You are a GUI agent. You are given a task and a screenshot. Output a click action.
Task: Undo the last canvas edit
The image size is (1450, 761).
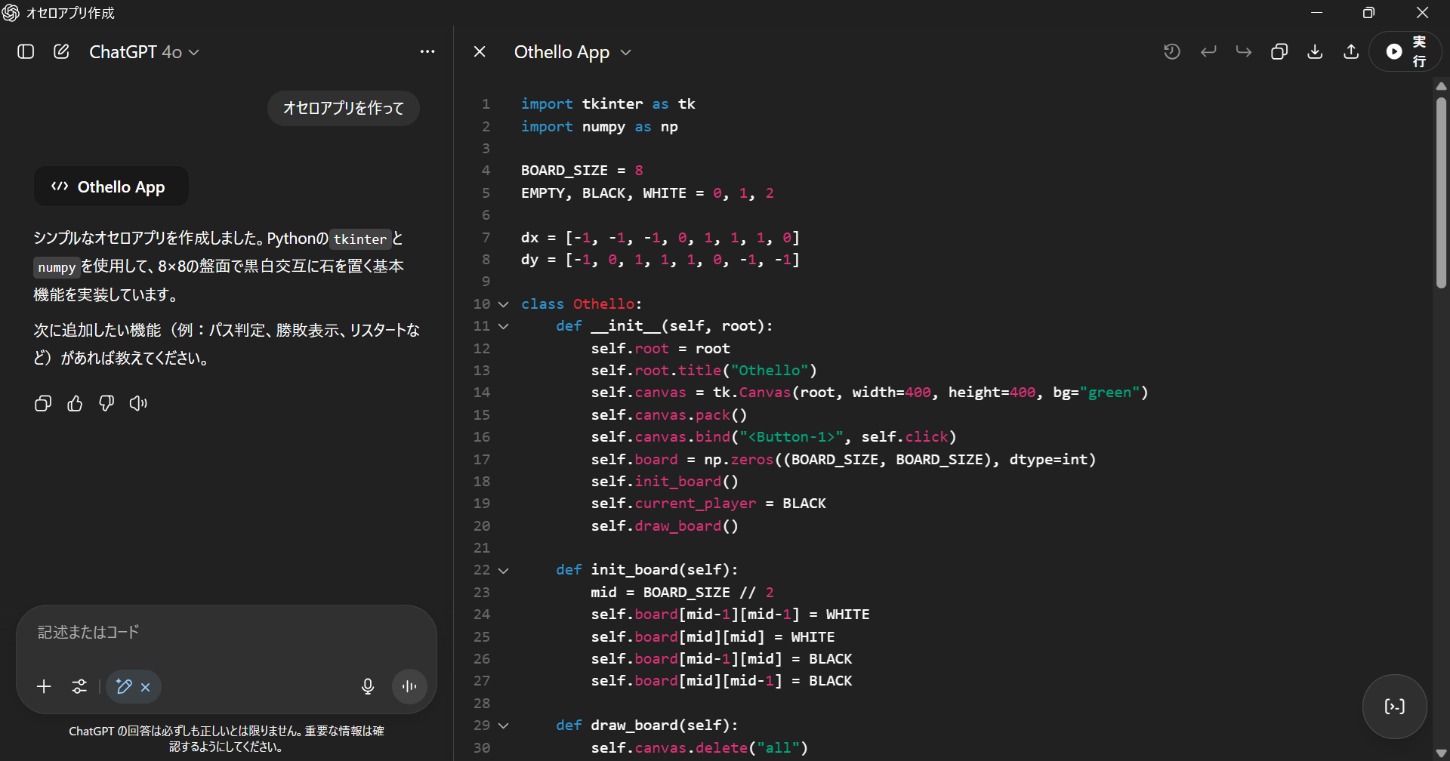coord(1208,51)
